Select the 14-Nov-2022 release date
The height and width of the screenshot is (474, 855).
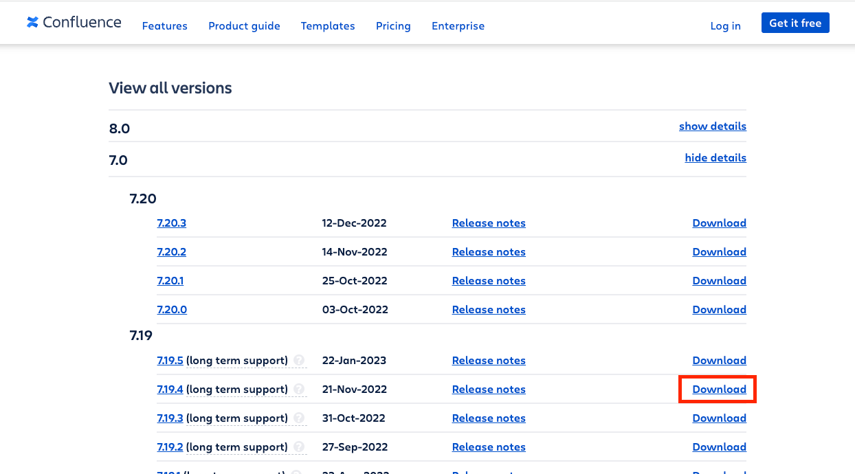pos(355,252)
